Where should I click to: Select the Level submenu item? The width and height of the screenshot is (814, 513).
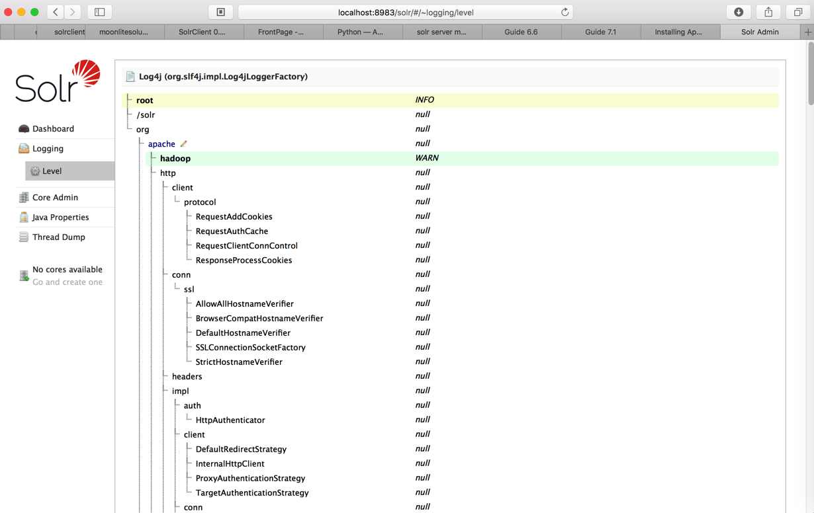[x=69, y=171]
